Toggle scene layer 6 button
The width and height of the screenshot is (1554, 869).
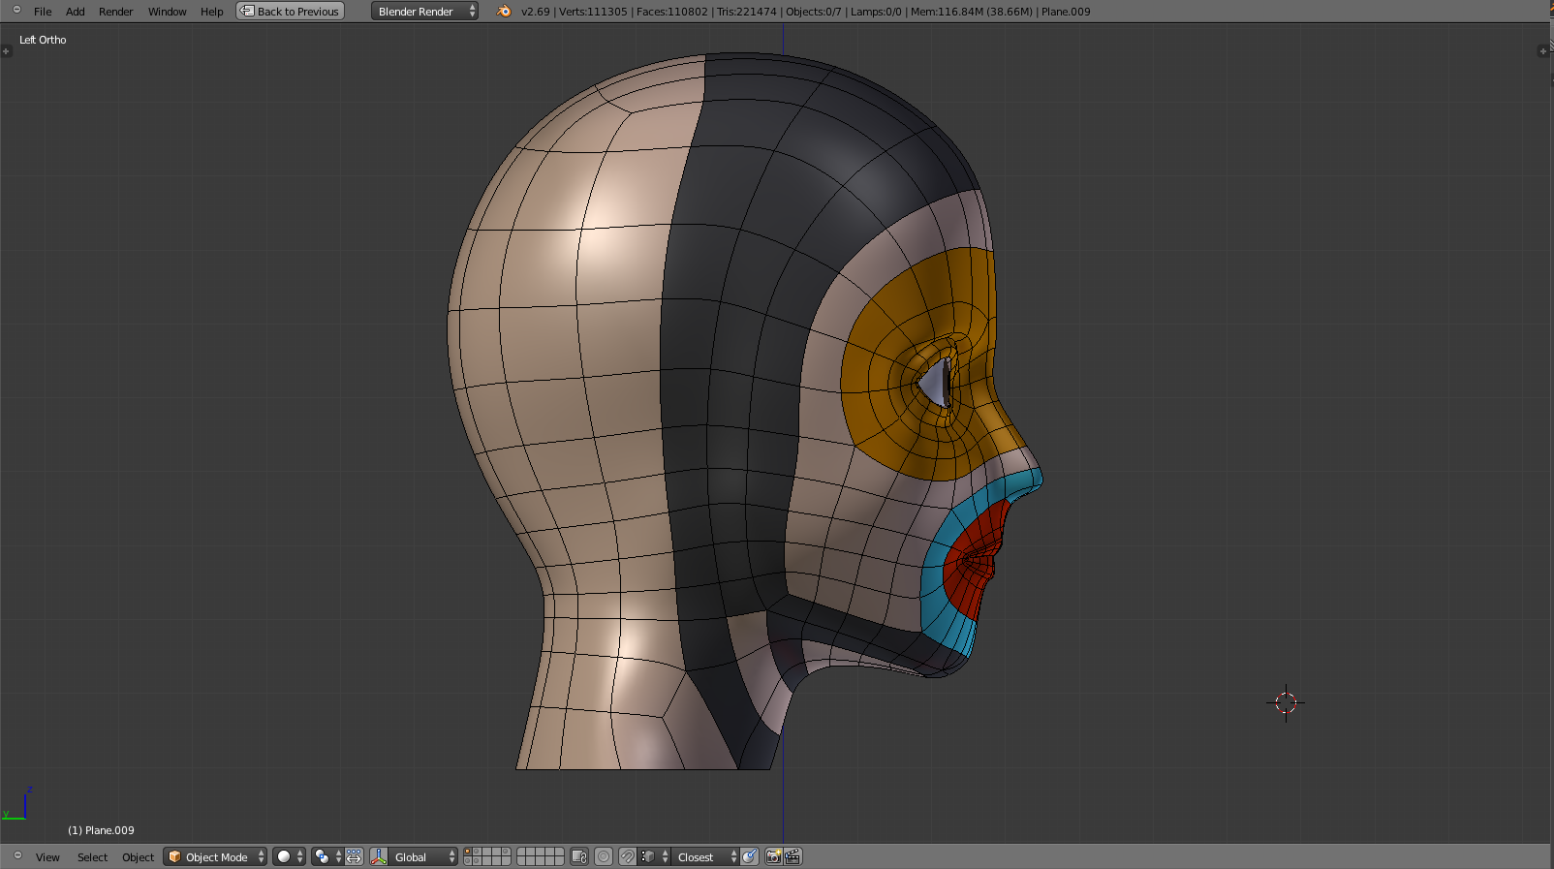tap(522, 852)
